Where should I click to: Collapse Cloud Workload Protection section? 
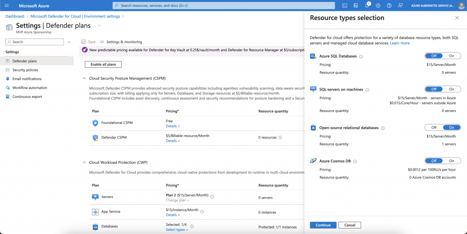point(84,163)
